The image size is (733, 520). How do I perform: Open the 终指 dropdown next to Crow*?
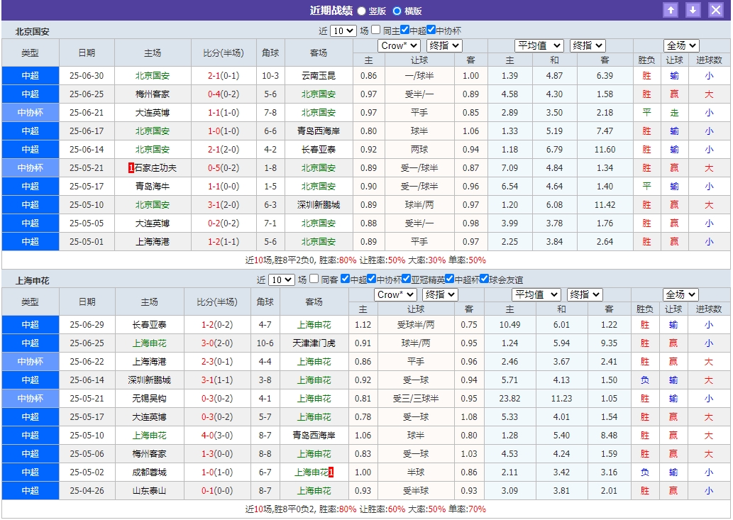[x=443, y=45]
